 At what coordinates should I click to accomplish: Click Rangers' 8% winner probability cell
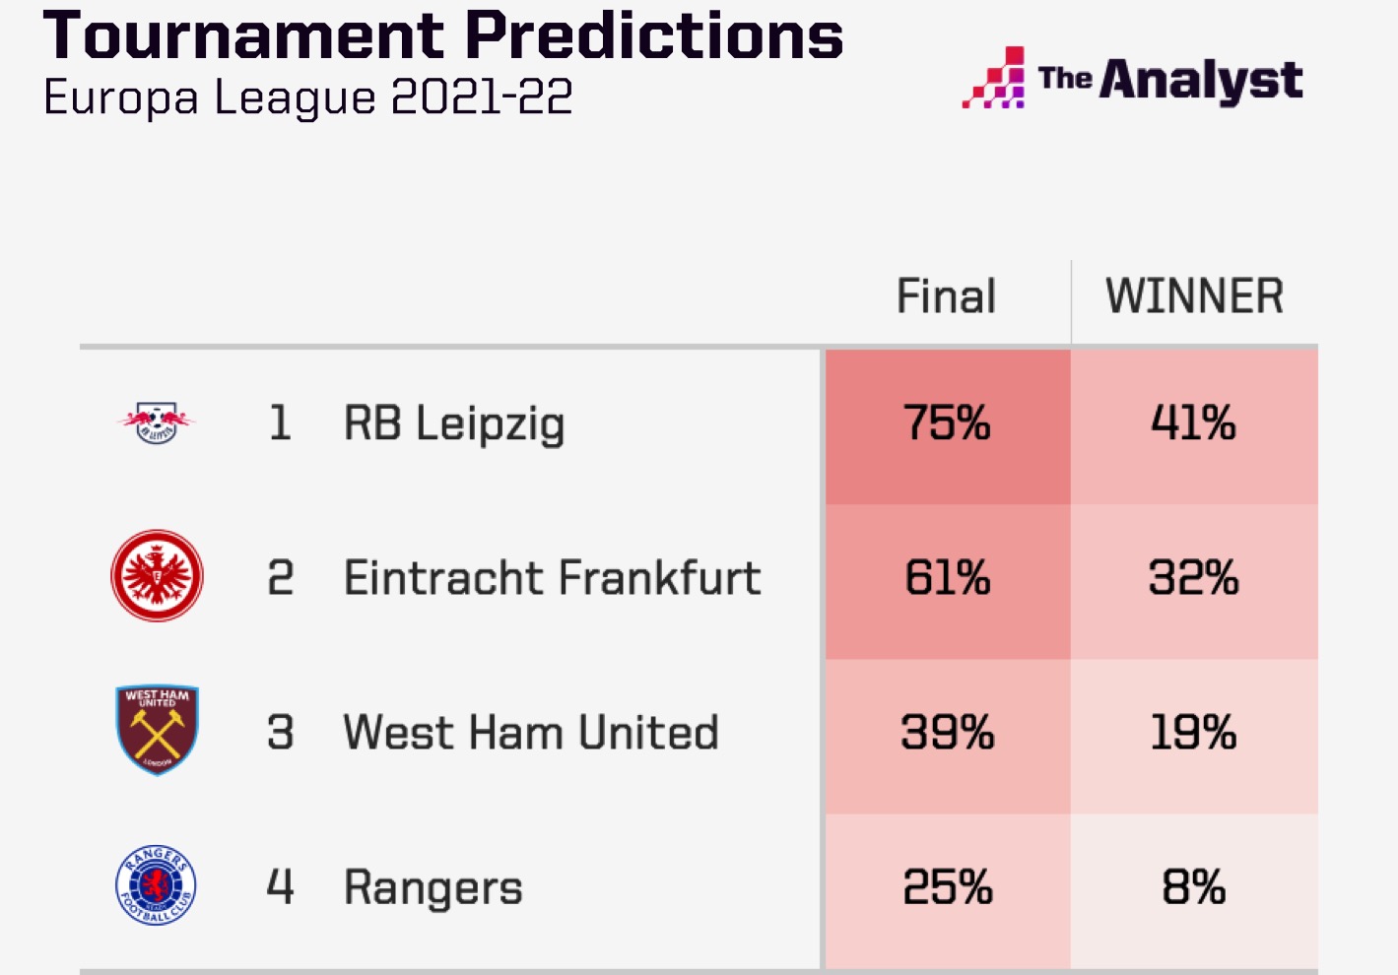[1194, 891]
